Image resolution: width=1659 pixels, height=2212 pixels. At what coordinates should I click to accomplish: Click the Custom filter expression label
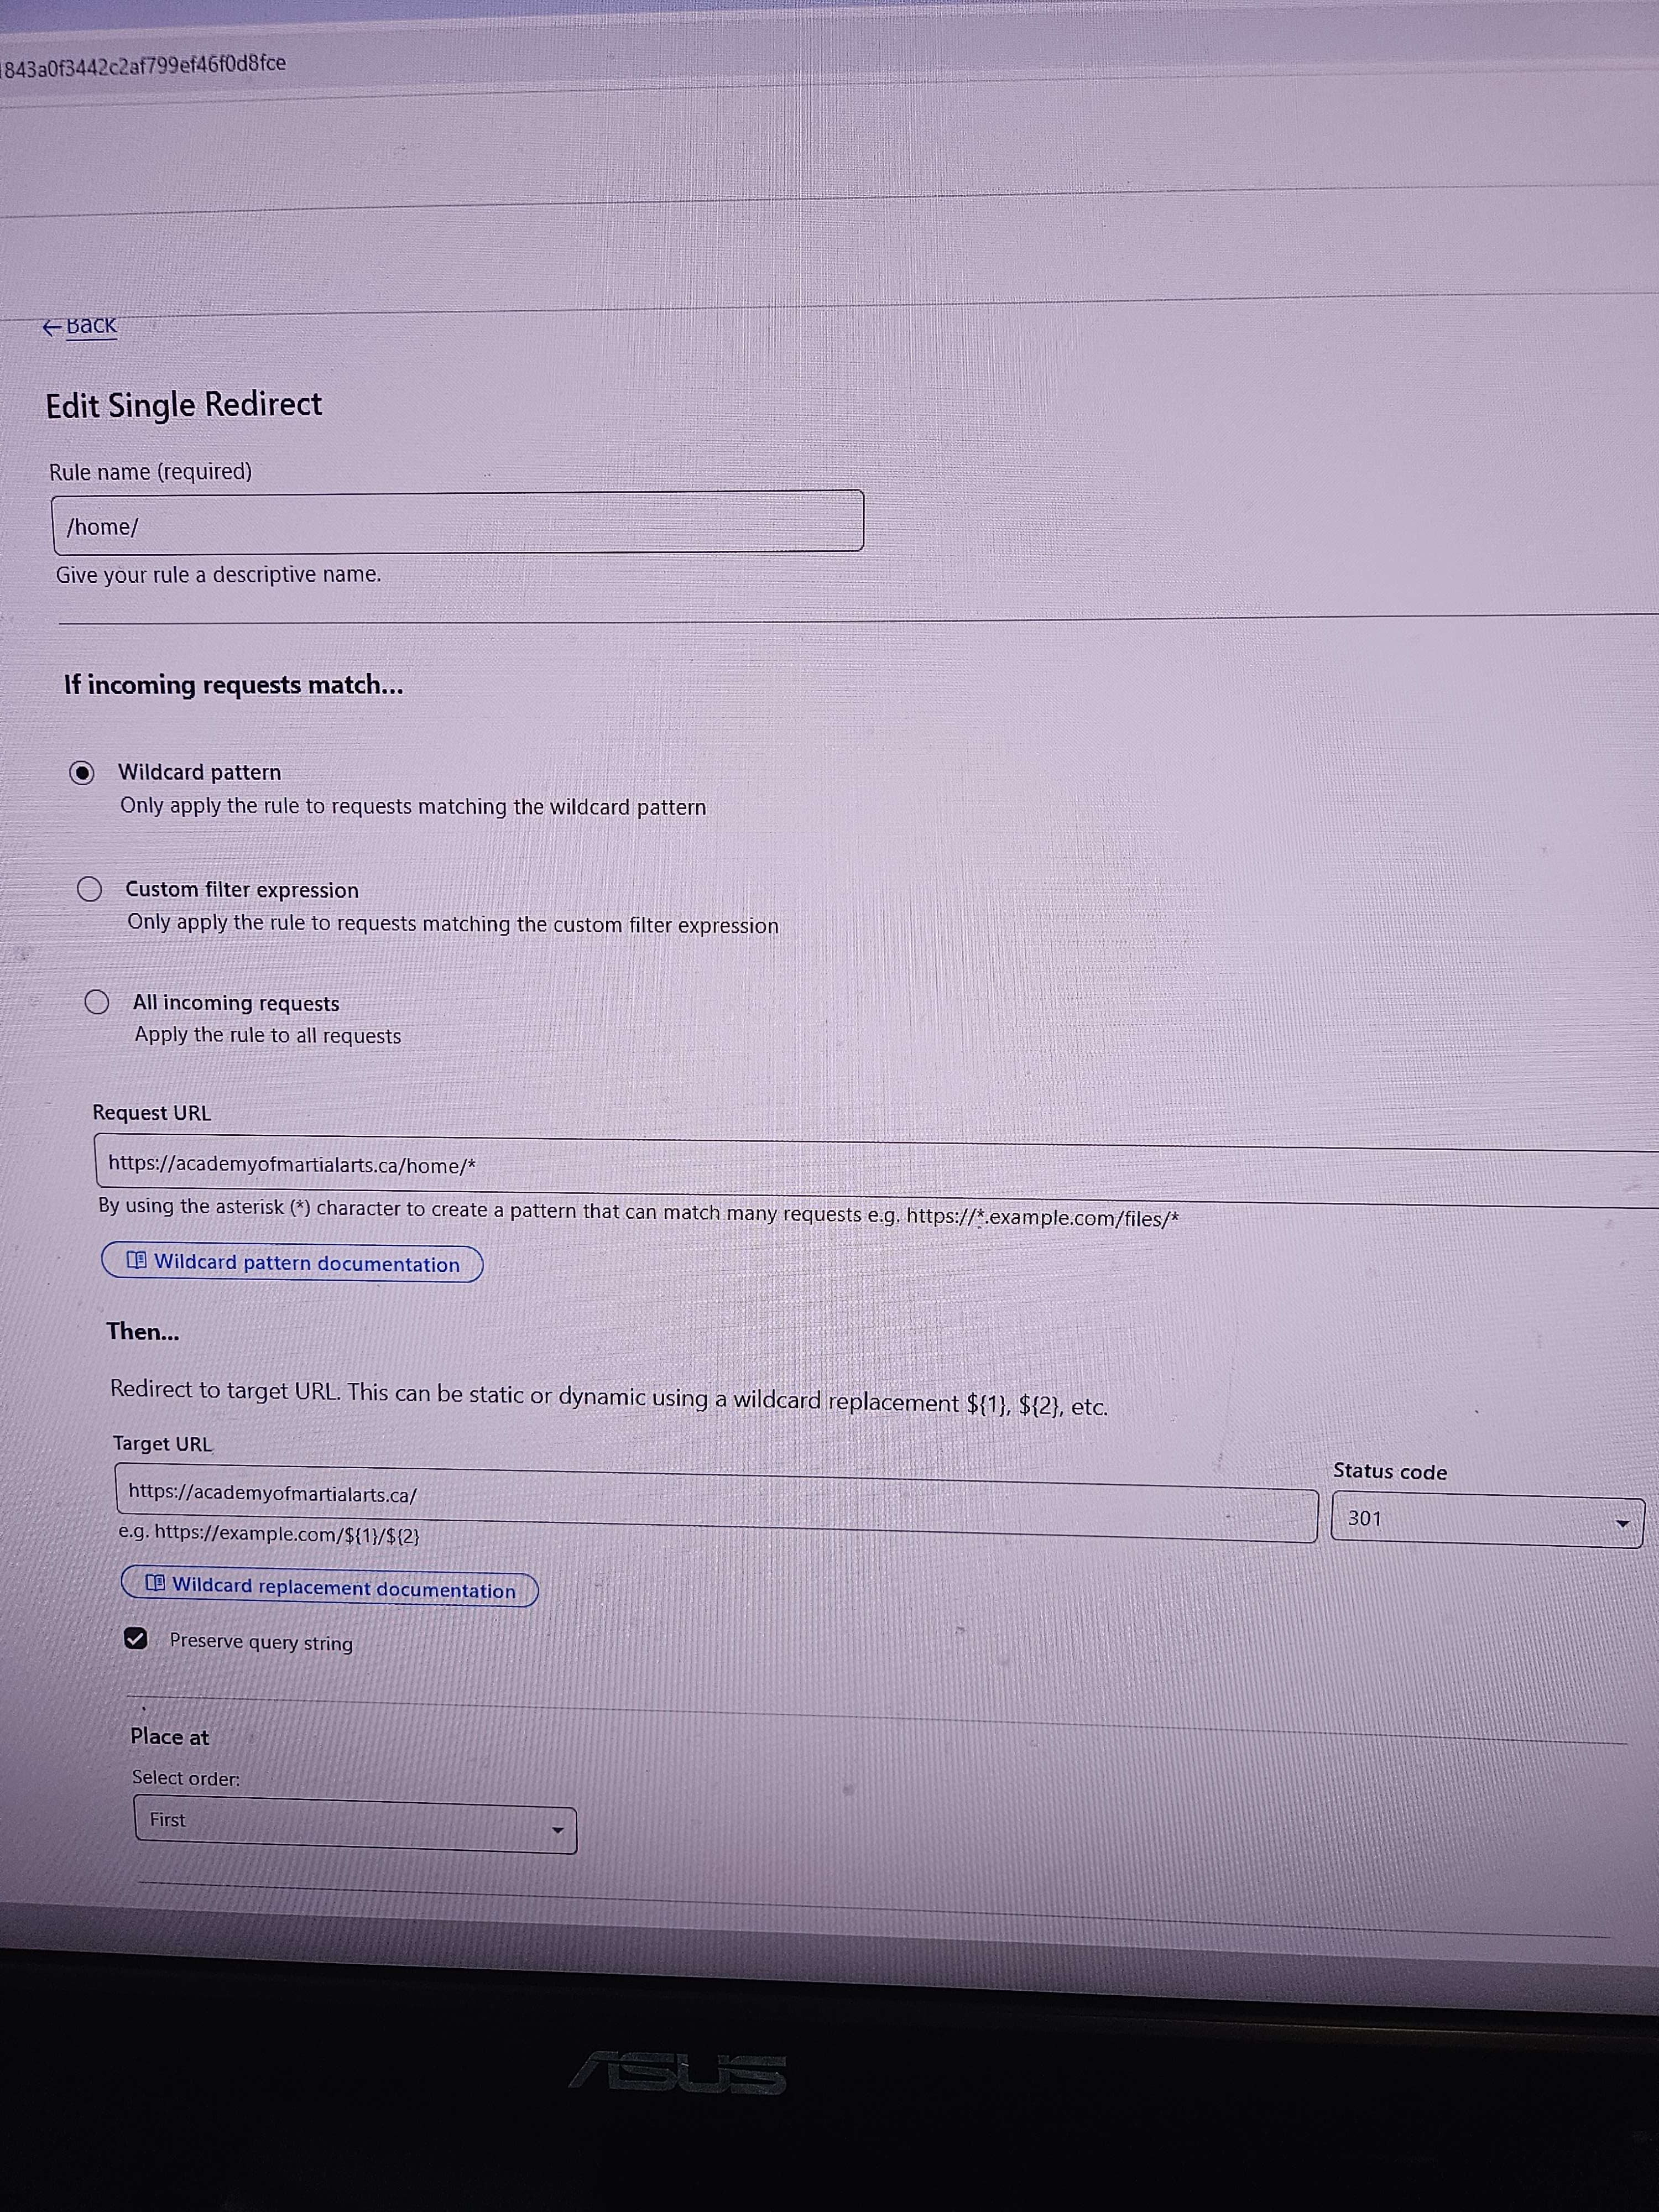242,890
